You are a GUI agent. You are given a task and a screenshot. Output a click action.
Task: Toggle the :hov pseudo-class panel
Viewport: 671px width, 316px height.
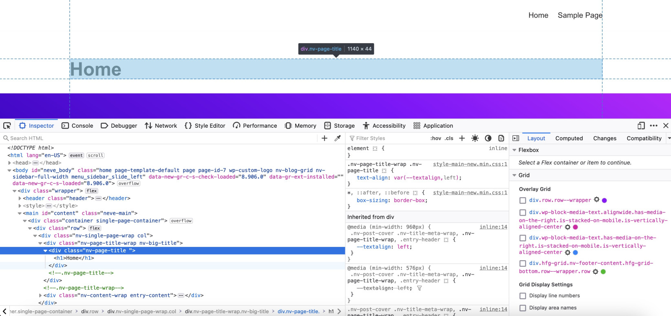[436, 138]
